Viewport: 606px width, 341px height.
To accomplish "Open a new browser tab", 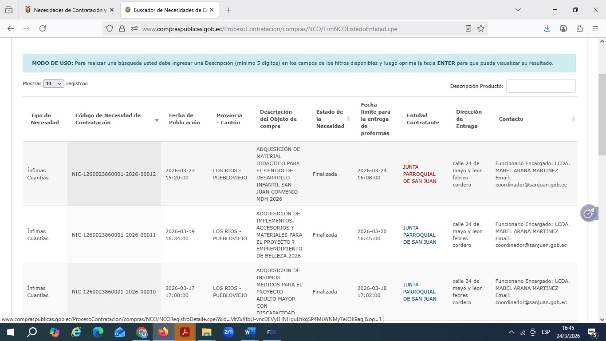I will (x=228, y=10).
